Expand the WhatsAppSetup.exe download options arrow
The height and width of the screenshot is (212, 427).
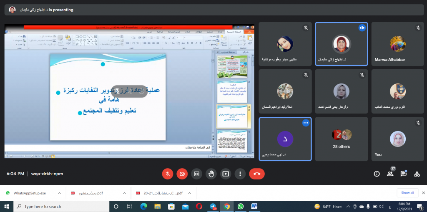[x=59, y=193]
